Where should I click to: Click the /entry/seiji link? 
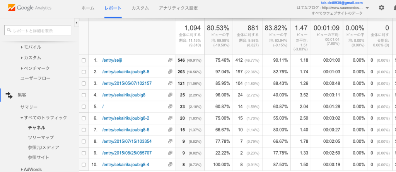tap(113, 60)
